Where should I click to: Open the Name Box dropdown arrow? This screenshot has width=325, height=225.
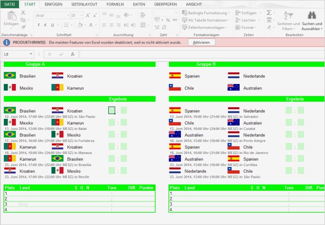[x=31, y=54]
